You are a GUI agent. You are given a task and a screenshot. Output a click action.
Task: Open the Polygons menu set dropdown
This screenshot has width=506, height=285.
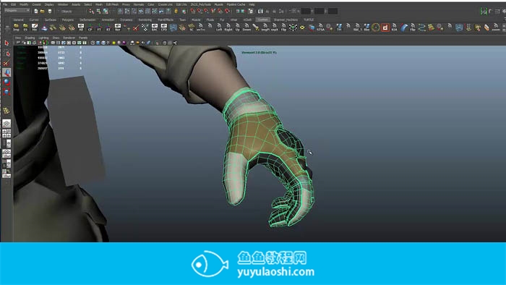(17, 11)
